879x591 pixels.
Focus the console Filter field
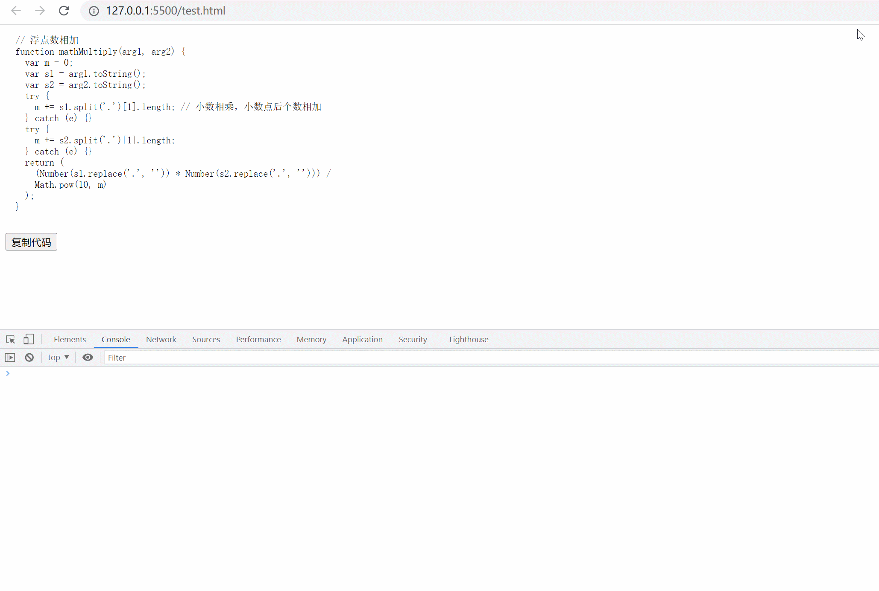[491, 358]
